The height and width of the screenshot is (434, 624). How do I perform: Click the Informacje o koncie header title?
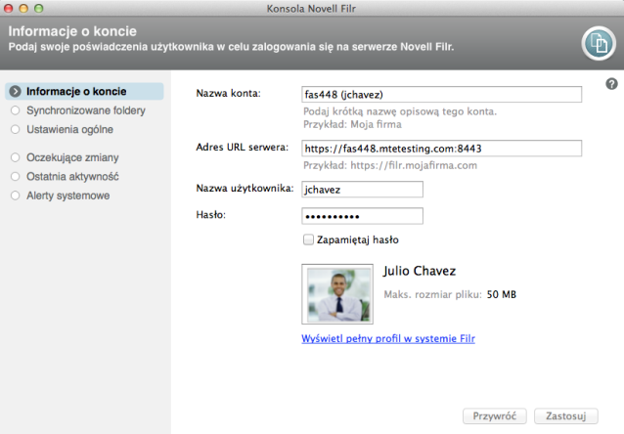click(x=72, y=31)
